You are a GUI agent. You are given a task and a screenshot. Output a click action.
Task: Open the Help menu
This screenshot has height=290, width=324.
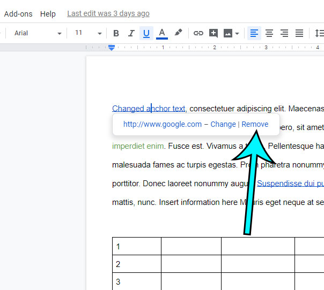pos(48,13)
